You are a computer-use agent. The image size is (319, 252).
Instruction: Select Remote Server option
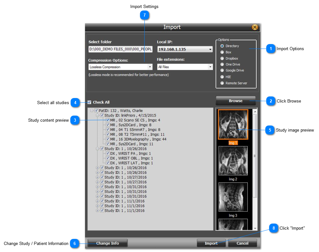(222, 83)
